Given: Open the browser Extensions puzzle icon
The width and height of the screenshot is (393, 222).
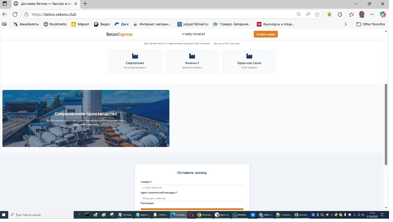Looking at the screenshot, I should 340,14.
